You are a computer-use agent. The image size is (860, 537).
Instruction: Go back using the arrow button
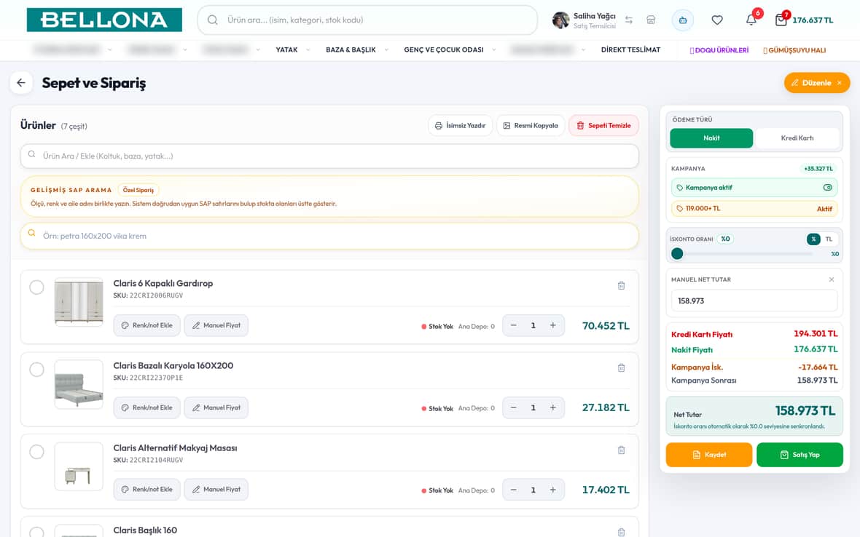[21, 83]
